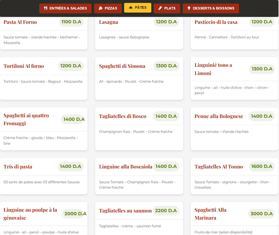Click Tagliatelles Al Tonno ingredients description
Screen dimensions: 279x235
tap(233, 185)
